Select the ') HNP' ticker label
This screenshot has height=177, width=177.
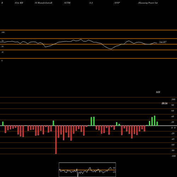116,3
